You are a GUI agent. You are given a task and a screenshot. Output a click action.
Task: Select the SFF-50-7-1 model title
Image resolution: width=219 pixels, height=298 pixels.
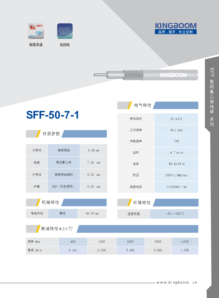(x=52, y=115)
